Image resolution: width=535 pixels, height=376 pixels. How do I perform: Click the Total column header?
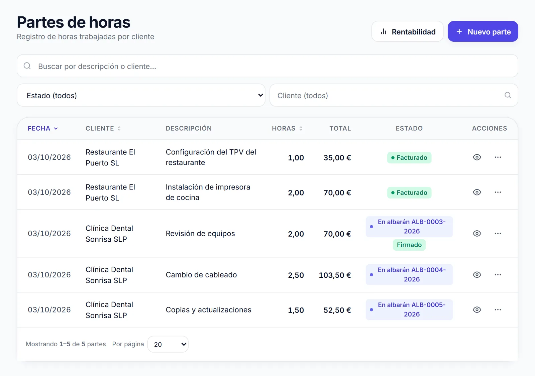click(x=340, y=128)
